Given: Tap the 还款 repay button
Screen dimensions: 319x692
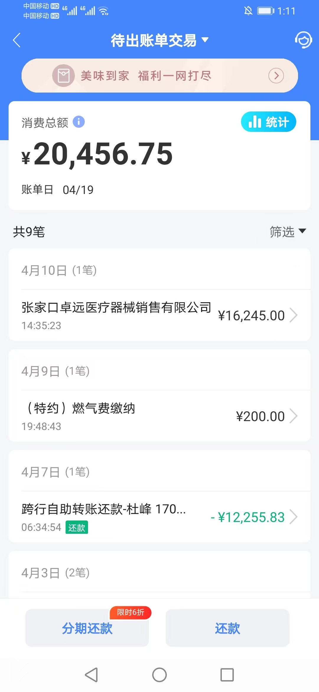Looking at the screenshot, I should (227, 628).
